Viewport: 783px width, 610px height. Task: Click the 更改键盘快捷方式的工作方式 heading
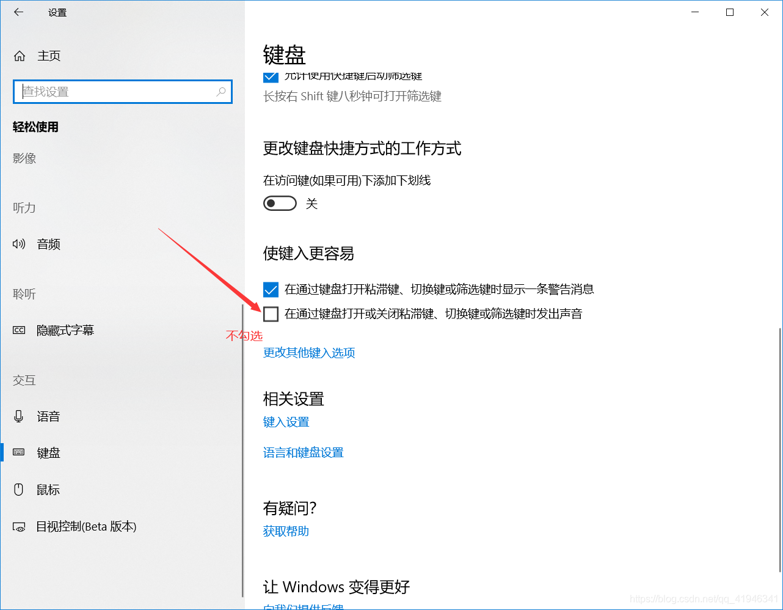pos(362,149)
